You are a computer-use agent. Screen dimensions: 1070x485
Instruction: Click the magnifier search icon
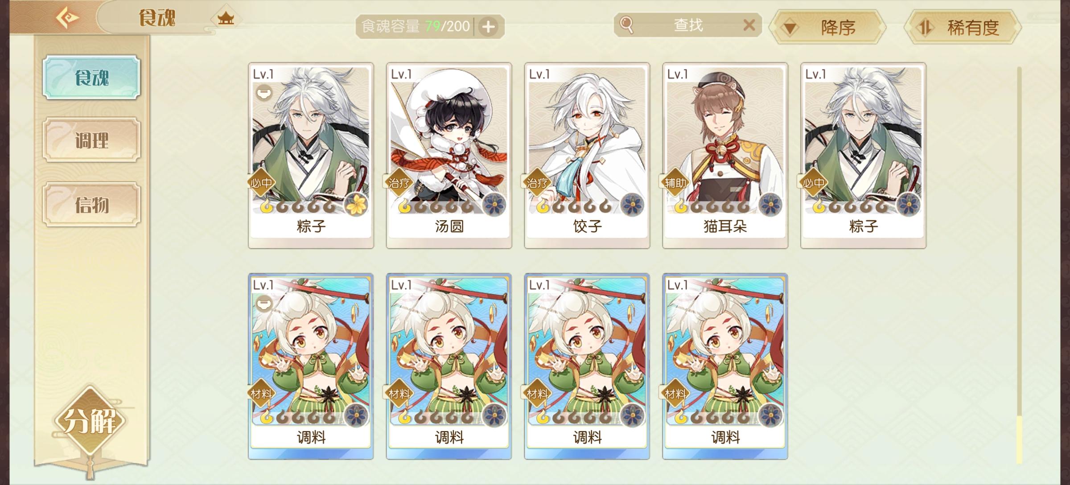click(x=627, y=25)
